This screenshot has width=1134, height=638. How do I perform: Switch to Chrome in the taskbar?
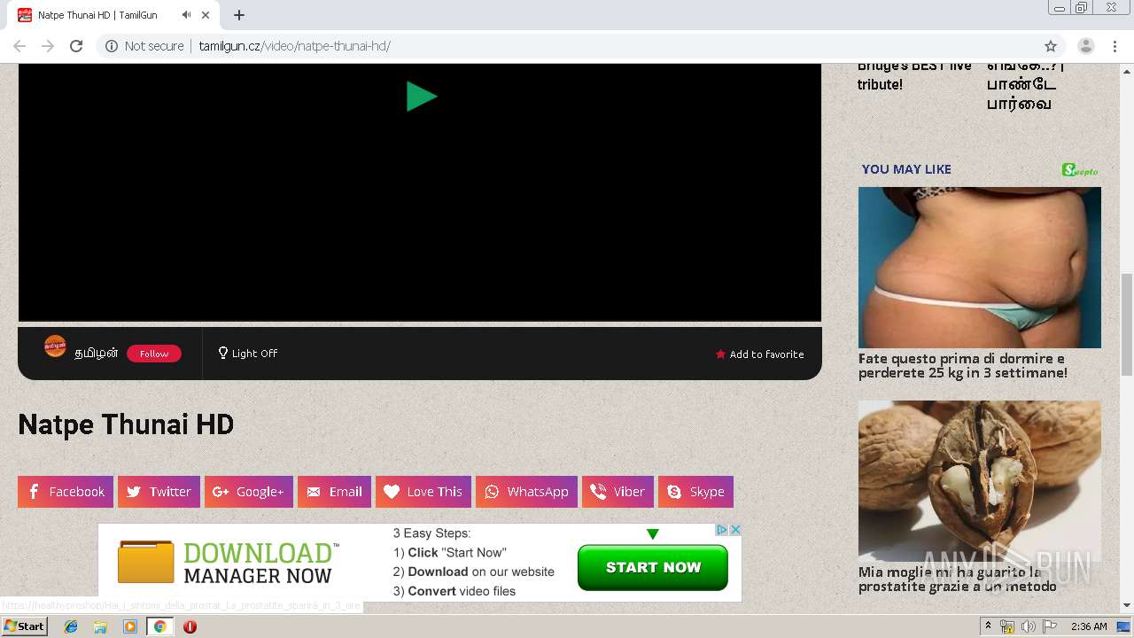(159, 626)
